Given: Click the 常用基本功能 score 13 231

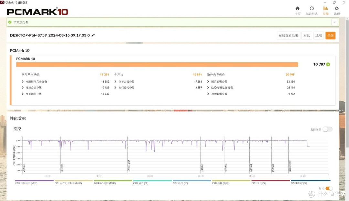Looking at the screenshot, I should pyautogui.click(x=104, y=75).
